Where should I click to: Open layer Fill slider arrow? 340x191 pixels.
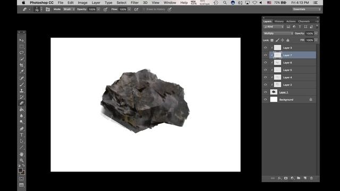tap(316, 40)
